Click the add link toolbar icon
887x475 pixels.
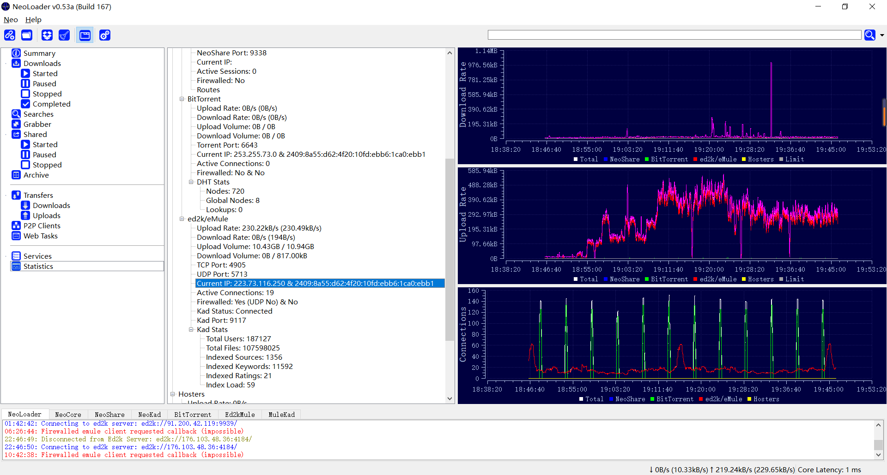coord(10,35)
